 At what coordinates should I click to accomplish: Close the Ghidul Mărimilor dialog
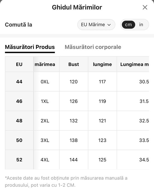tap(145, 7)
